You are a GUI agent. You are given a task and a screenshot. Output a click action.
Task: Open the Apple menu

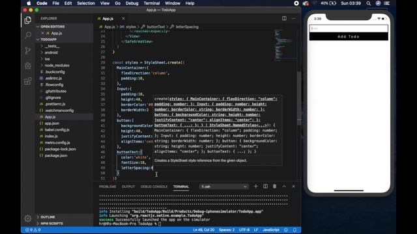pos(29,3)
